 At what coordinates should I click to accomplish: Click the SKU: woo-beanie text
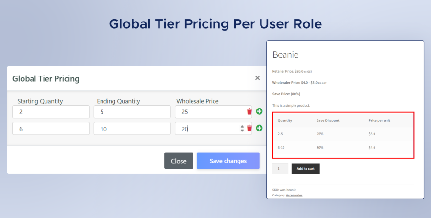coord(284,190)
